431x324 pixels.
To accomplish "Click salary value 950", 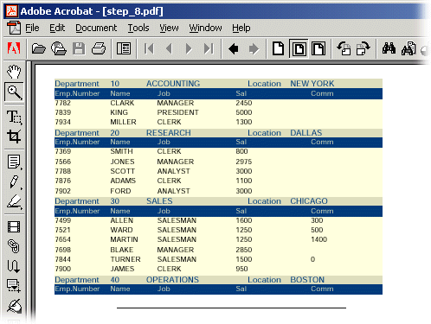I will click(x=241, y=269).
